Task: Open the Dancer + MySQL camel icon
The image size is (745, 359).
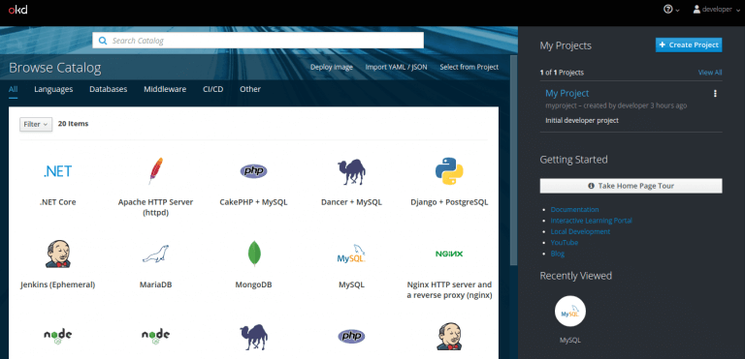Action: point(351,171)
